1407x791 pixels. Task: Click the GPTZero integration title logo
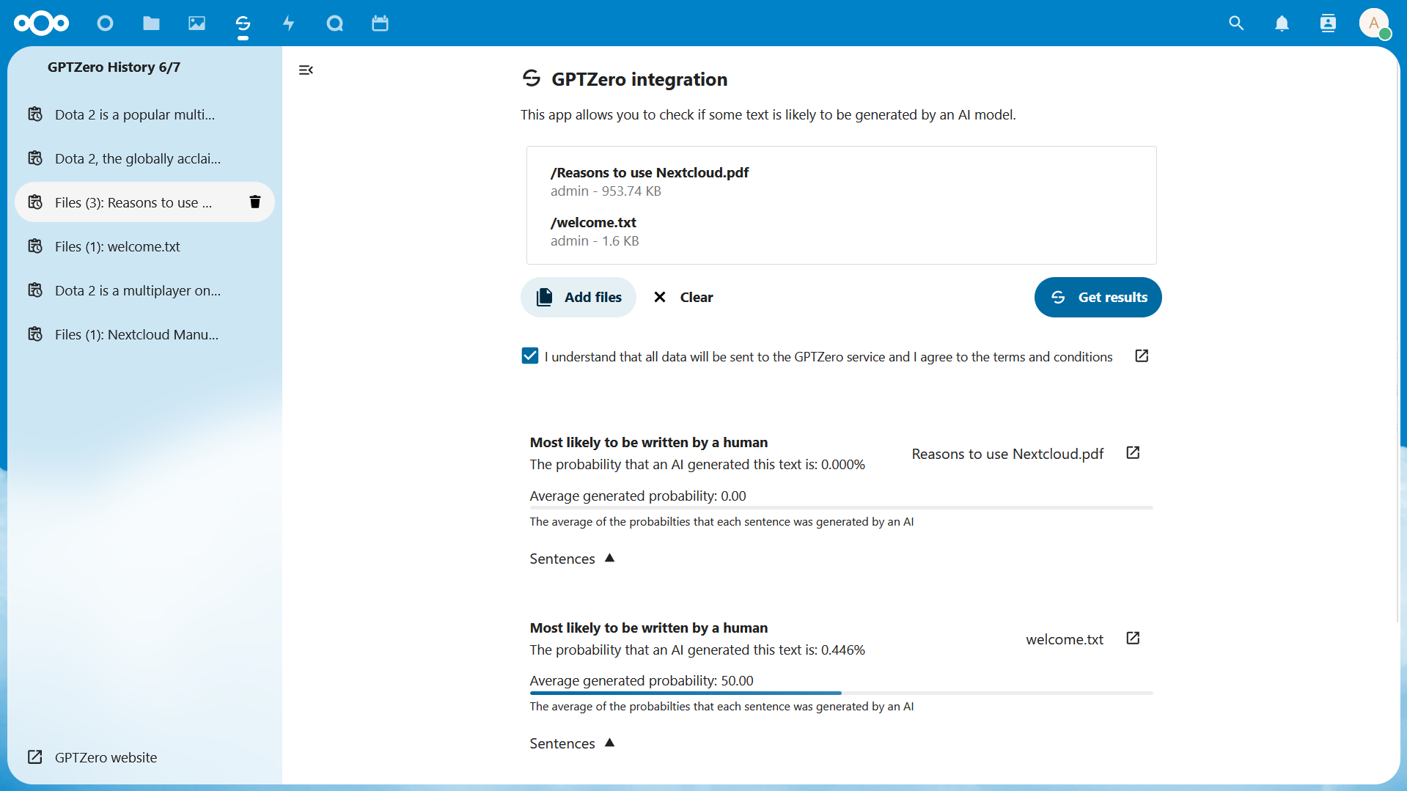[532, 78]
